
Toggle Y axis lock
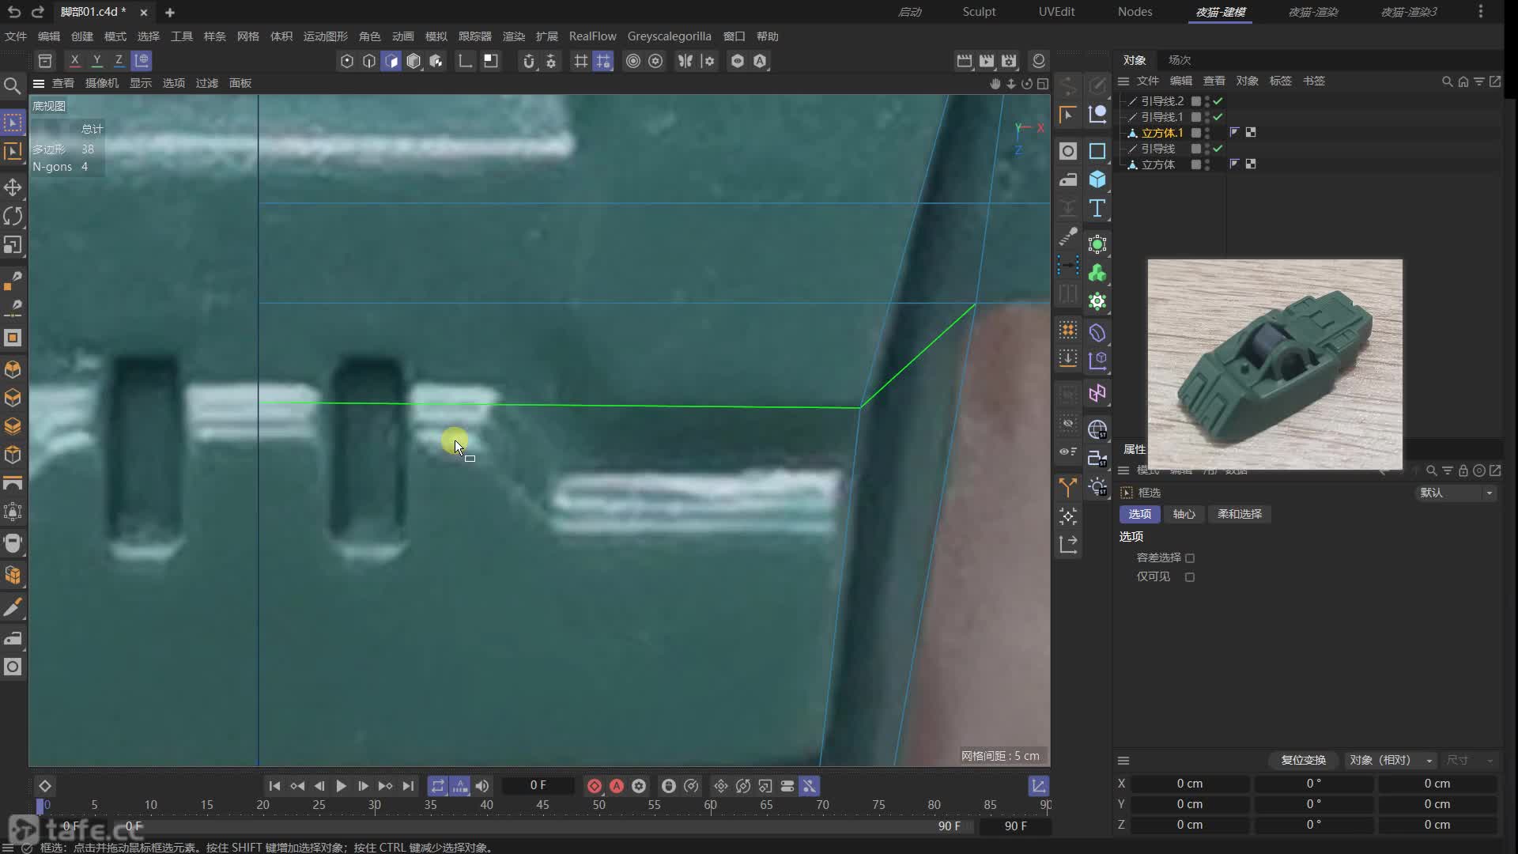click(97, 60)
